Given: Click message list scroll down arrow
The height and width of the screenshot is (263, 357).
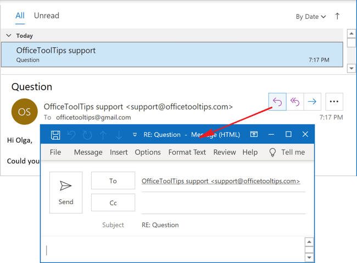Looking at the screenshot, I should [352, 68].
